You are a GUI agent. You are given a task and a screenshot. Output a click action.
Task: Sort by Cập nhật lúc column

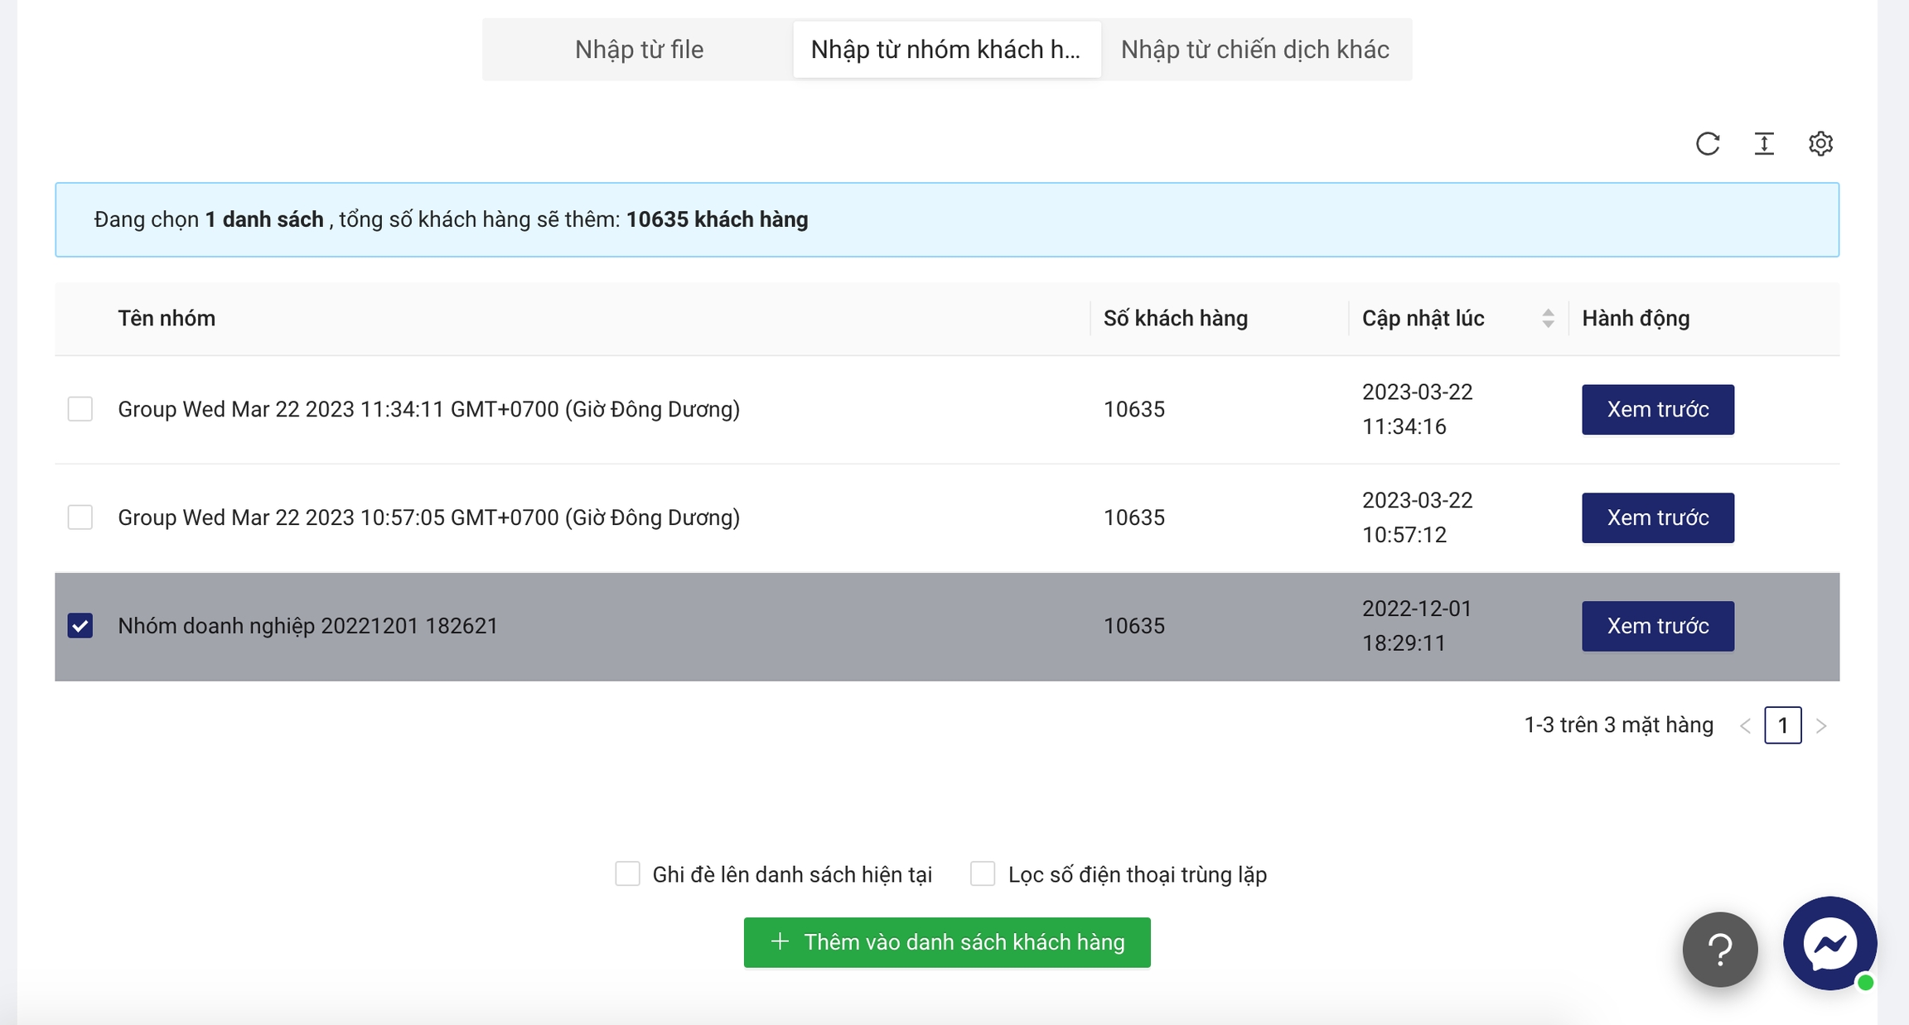point(1547,319)
